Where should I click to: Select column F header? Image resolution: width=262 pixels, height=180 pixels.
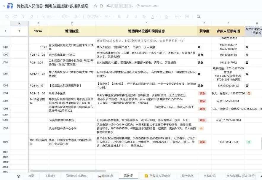tap(228, 23)
